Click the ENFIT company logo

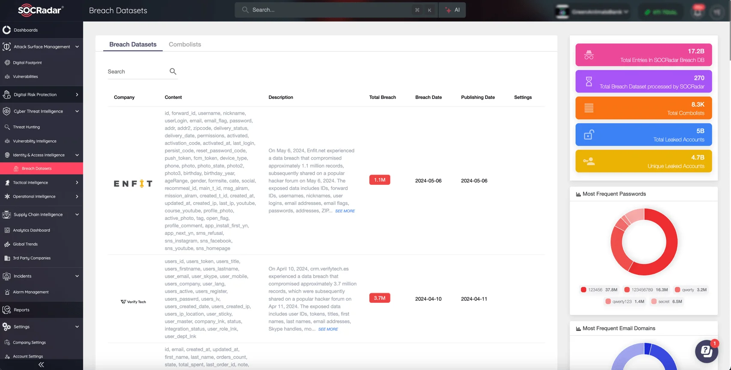pos(133,184)
